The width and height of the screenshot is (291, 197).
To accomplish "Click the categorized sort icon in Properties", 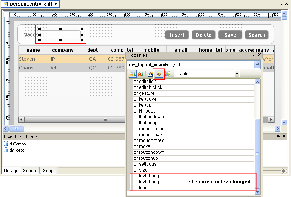I will (132, 74).
